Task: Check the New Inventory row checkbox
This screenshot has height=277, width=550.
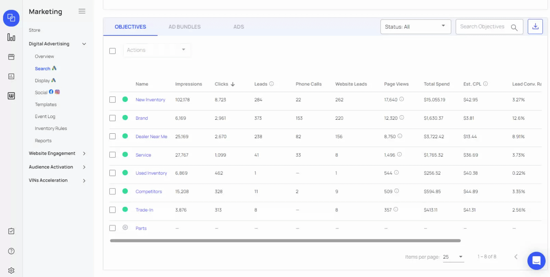Action: point(113,100)
